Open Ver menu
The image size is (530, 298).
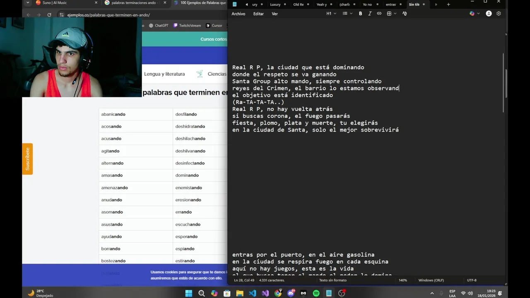pos(275,14)
